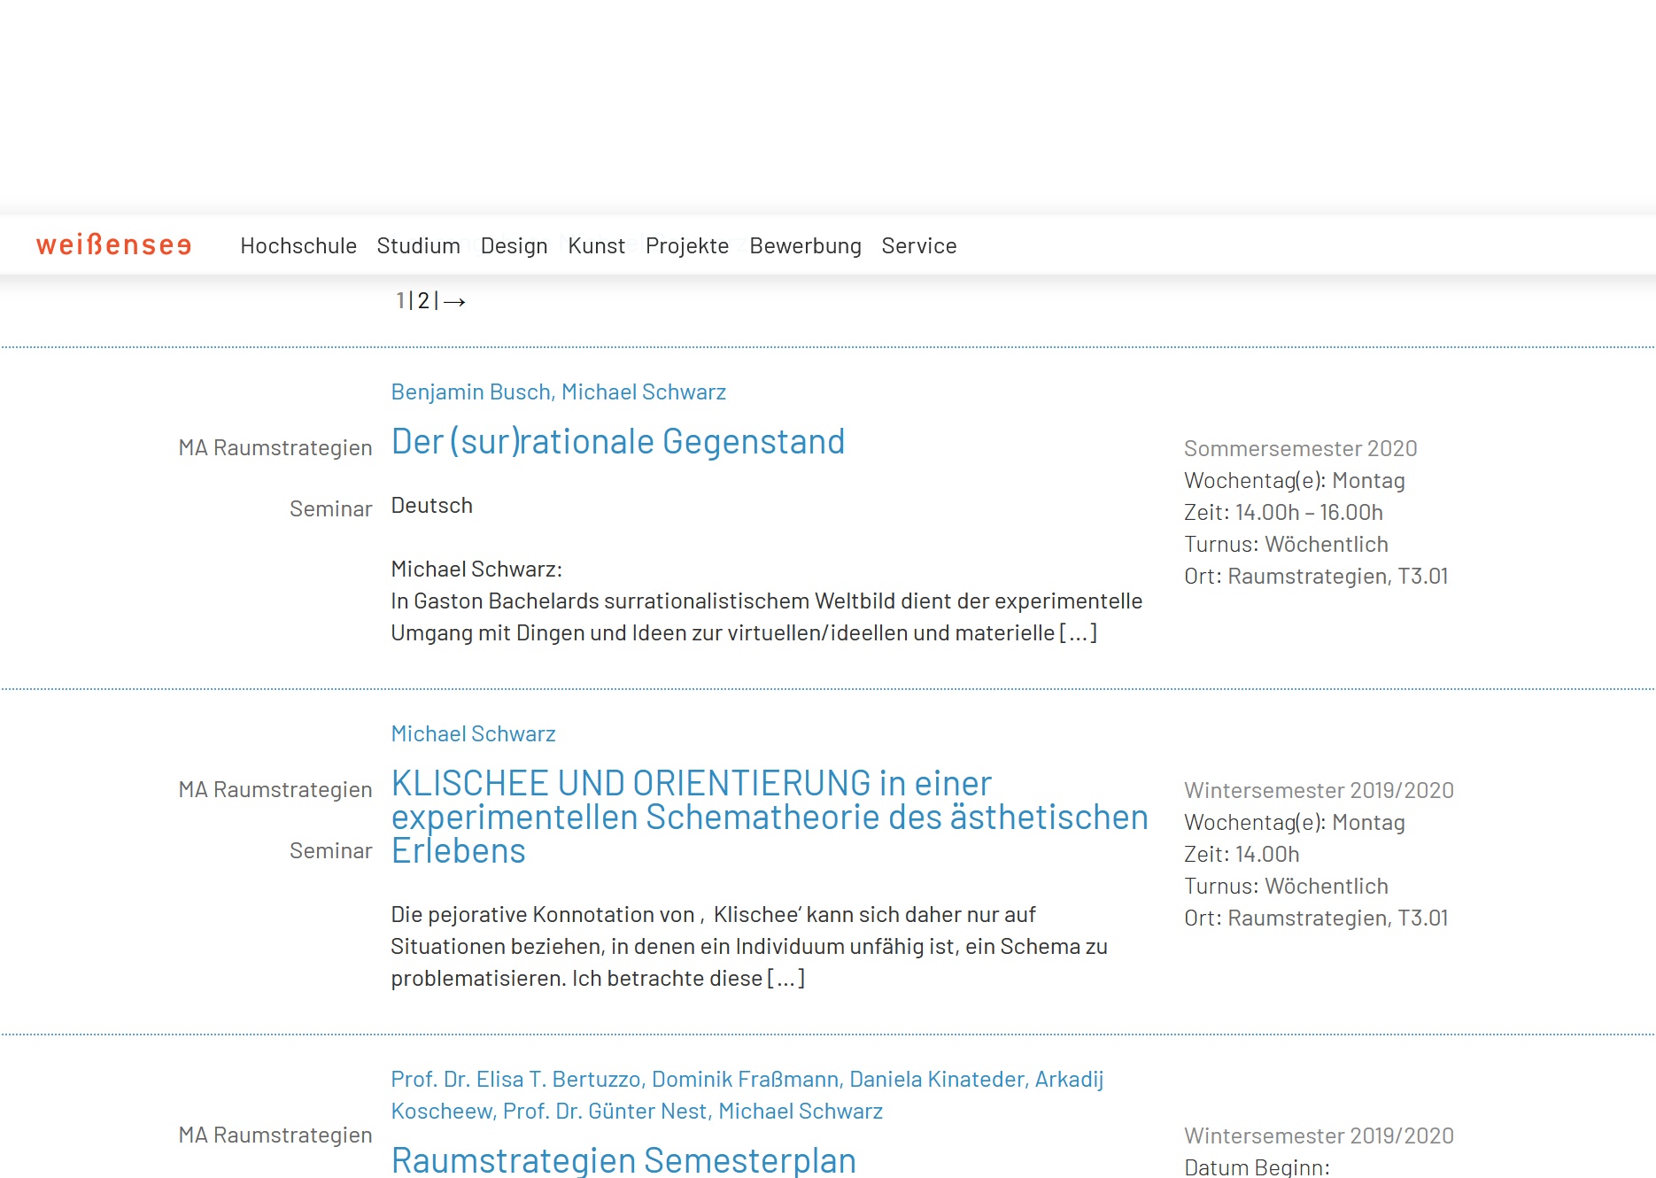The height and width of the screenshot is (1178, 1656).
Task: Select page 1 in pagination
Action: (400, 302)
